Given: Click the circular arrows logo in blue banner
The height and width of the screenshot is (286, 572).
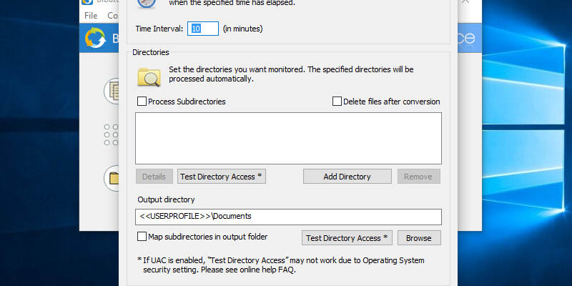Looking at the screenshot, I should [95, 38].
